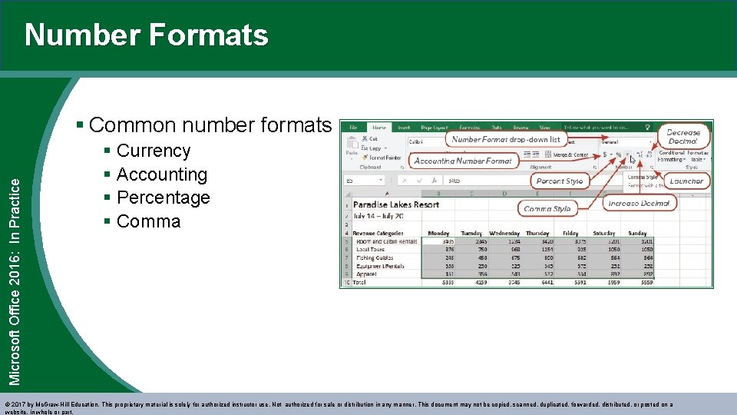This screenshot has width=737, height=415.
Task: Select the Paradise Lakes Resort title cell
Action: point(396,204)
